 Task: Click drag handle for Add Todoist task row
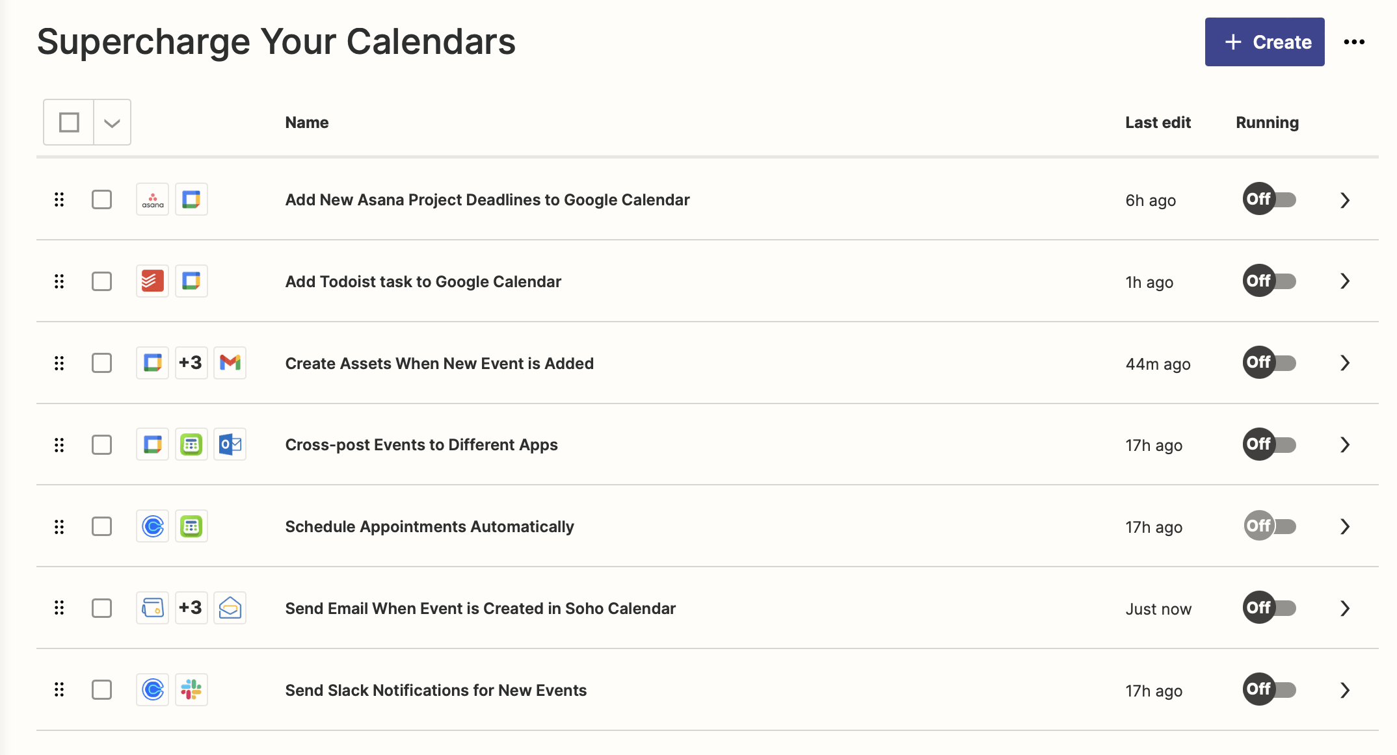click(59, 281)
